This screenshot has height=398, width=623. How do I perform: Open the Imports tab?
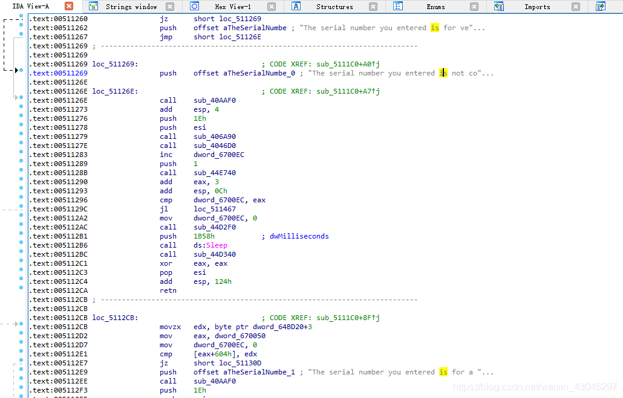click(537, 7)
